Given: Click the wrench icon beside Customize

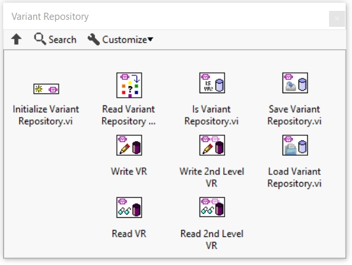Looking at the screenshot, I should 93,40.
